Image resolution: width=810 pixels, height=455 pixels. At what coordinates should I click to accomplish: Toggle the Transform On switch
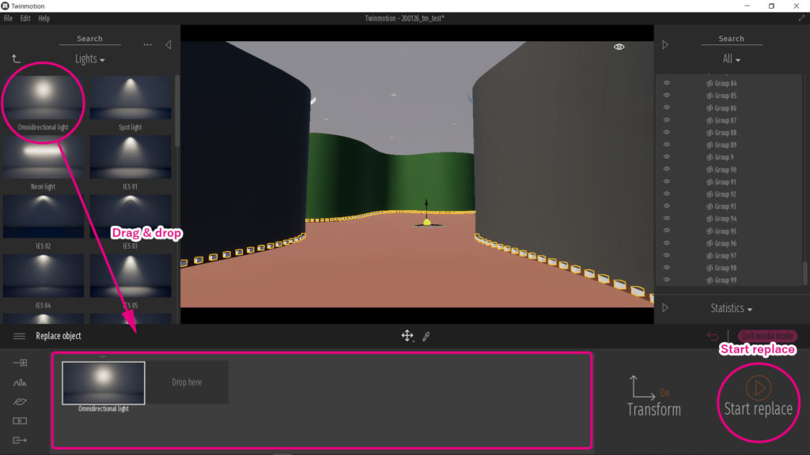coord(663,392)
